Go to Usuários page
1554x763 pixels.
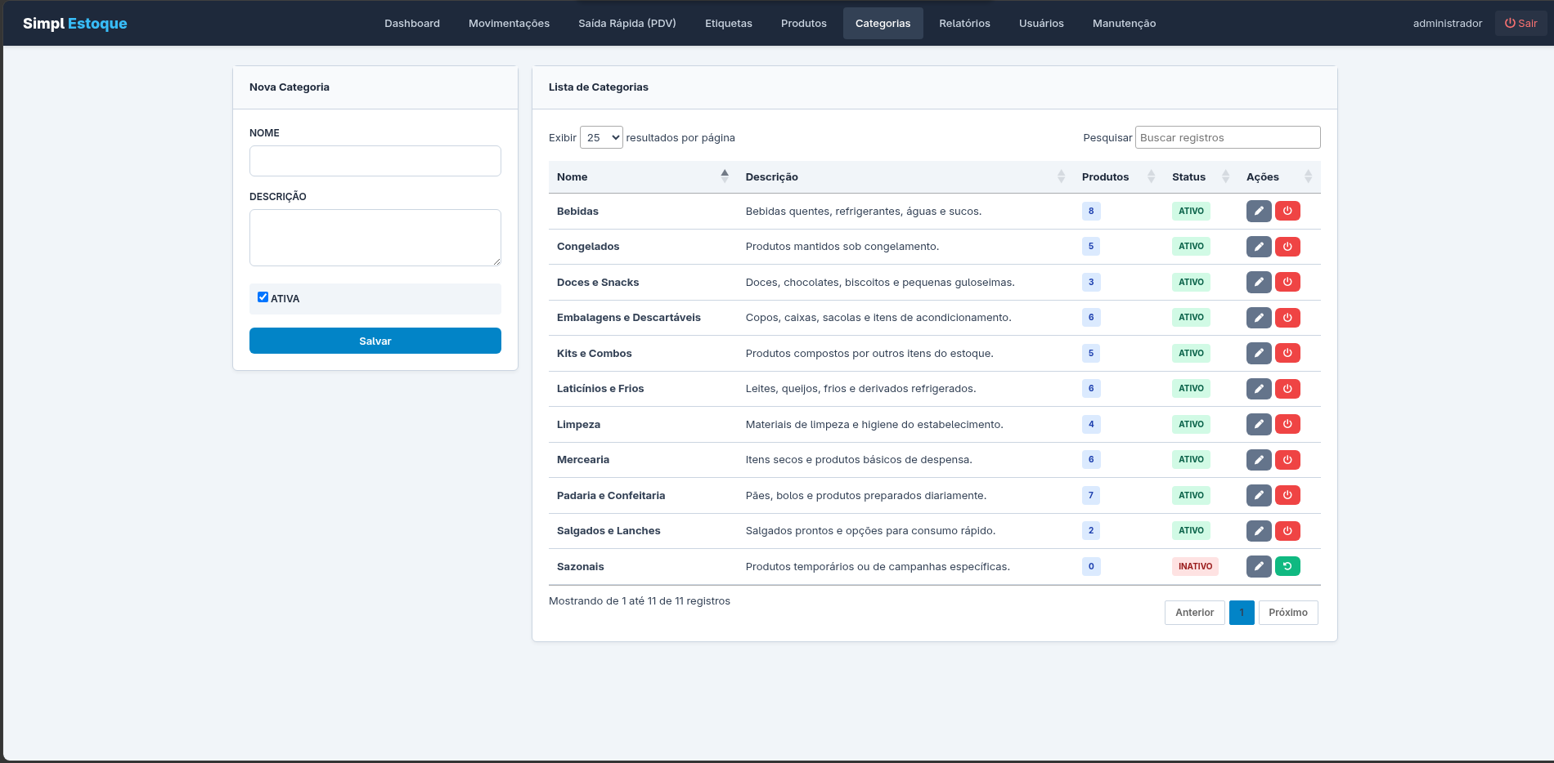(x=1041, y=23)
